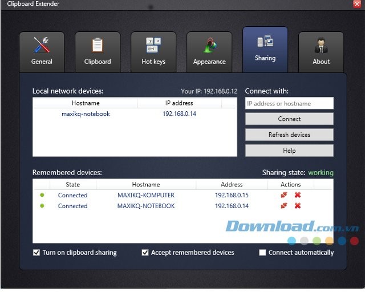This screenshot has height=292, width=365.
Task: Focus the IP address or hostname field
Action: [289, 103]
